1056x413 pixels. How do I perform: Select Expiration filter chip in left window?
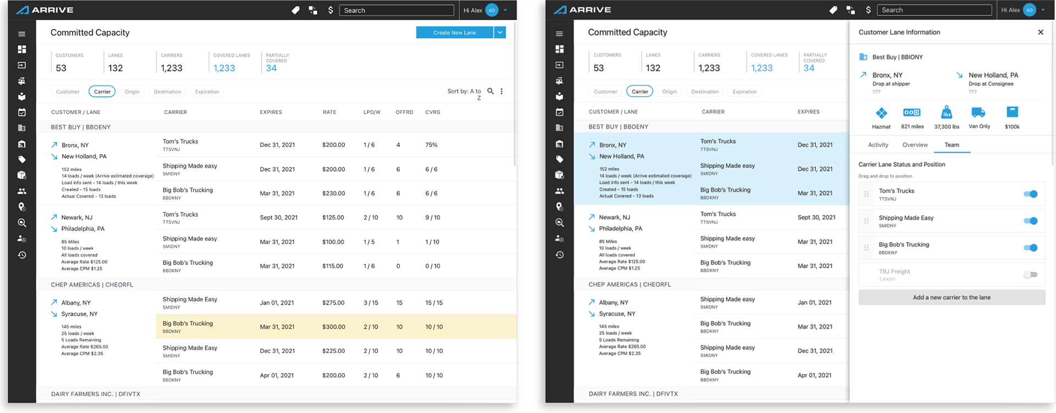(x=207, y=92)
